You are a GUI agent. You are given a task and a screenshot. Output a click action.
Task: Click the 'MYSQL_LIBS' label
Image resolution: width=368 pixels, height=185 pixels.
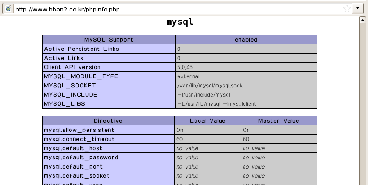click(x=65, y=104)
